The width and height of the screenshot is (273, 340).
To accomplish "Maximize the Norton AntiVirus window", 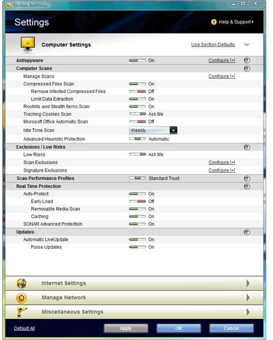I will 243,4.
